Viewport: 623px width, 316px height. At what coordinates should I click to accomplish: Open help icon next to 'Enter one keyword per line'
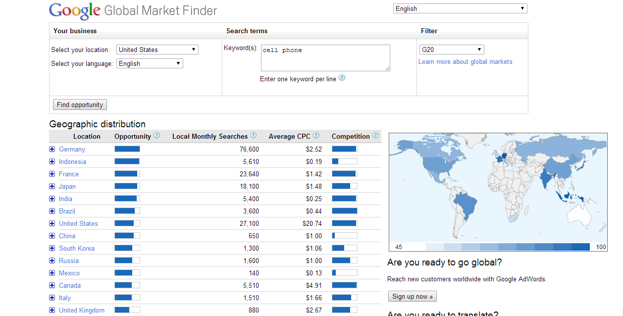[x=342, y=78]
